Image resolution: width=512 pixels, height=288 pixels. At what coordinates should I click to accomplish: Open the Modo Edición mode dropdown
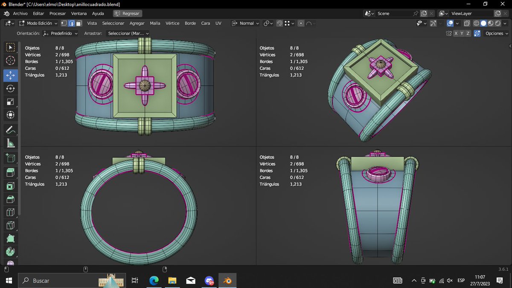[38, 23]
